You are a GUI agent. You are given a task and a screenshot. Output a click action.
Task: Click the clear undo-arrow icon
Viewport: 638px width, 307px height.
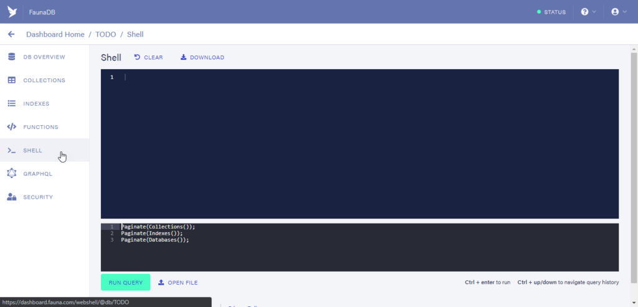(137, 57)
